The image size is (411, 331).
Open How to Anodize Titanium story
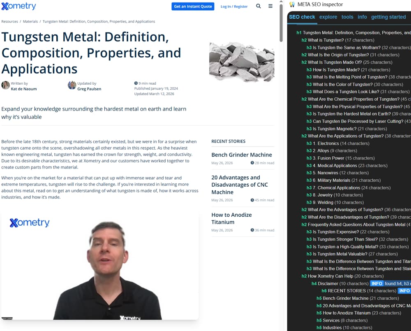point(231,218)
